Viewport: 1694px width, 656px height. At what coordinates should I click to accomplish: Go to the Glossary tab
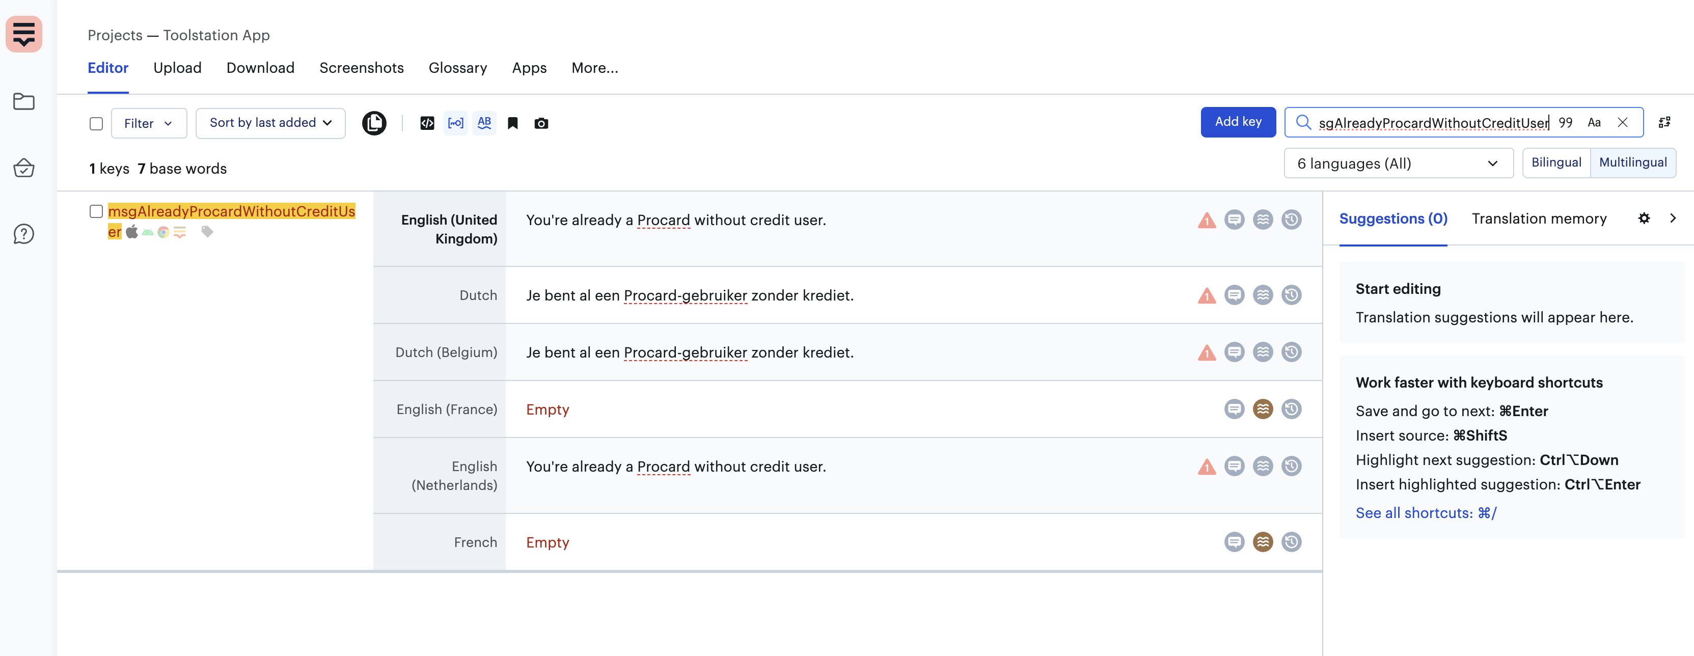458,68
